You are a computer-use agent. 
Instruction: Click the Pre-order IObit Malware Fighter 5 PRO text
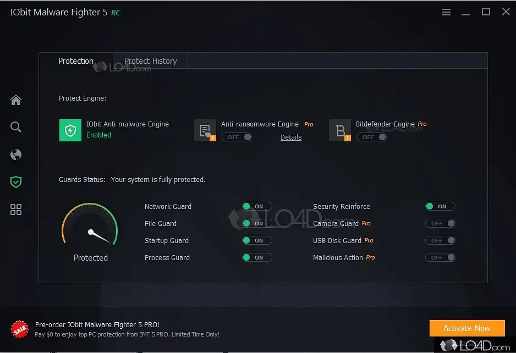click(97, 325)
